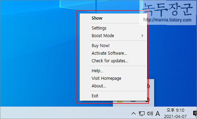Viewport: 197px width, 119px height.
Task: Choose Show from the context menu
Action: pos(113,18)
